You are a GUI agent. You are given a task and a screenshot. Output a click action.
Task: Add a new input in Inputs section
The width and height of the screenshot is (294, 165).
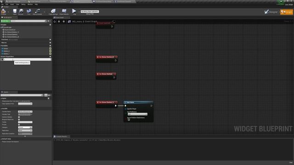pos(49,98)
